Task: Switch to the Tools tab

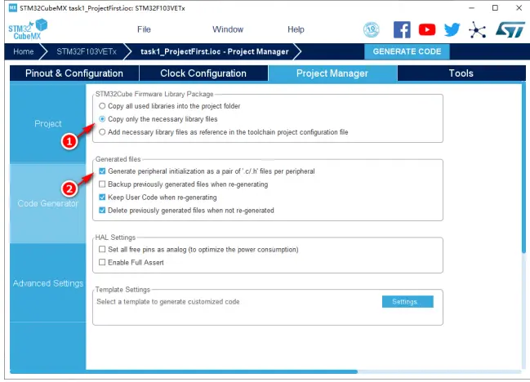Action: (461, 73)
